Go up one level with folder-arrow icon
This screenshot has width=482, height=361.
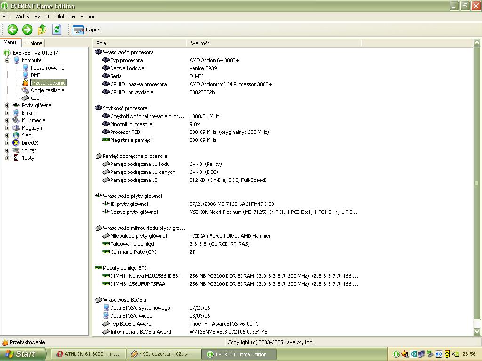point(42,30)
